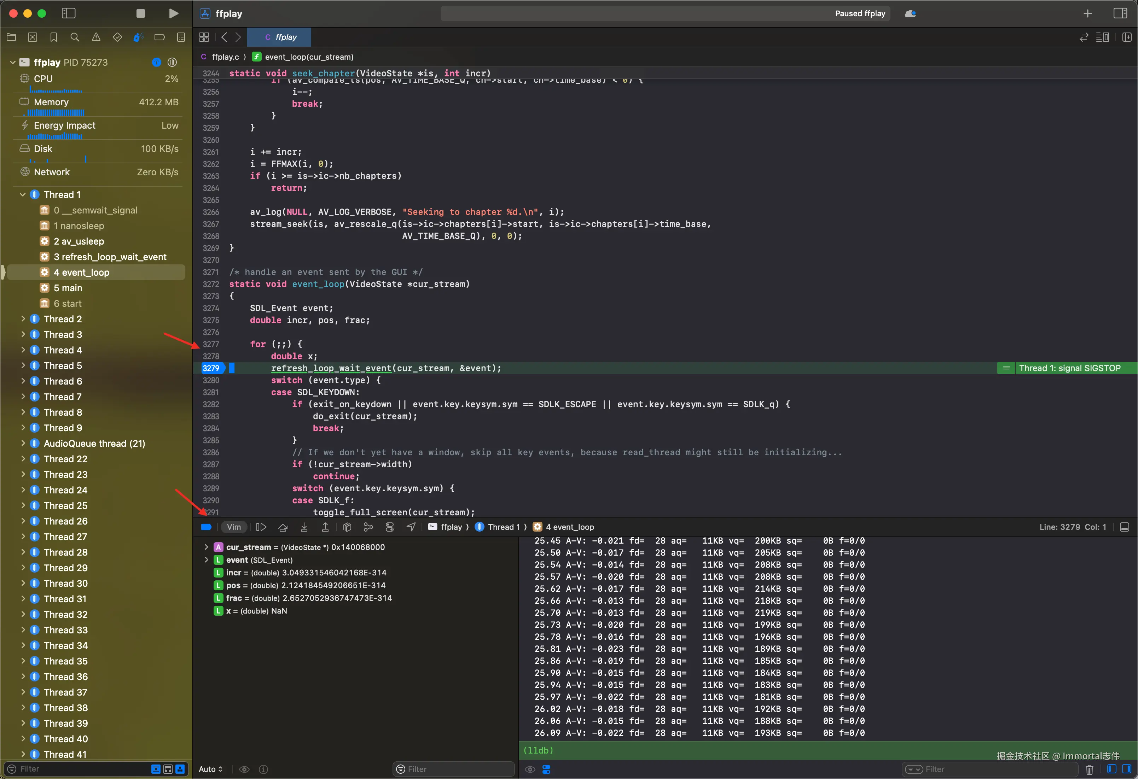Image resolution: width=1138 pixels, height=779 pixels.
Task: Click the variables Filter field
Action: point(453,769)
